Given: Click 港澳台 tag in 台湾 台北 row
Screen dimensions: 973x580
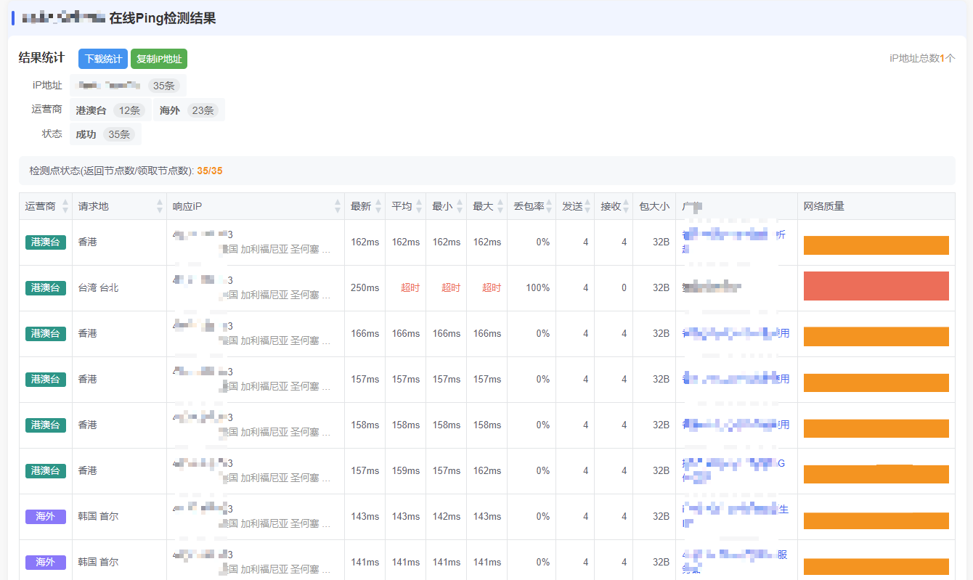Looking at the screenshot, I should coord(46,287).
